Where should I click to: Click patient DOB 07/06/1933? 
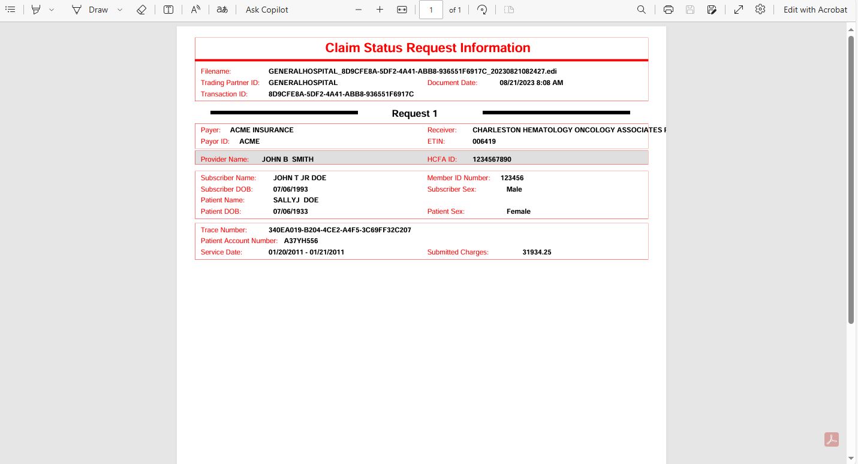point(291,211)
